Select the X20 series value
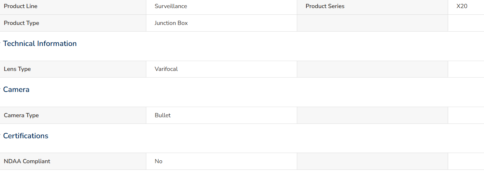This screenshot has width=484, height=173. [462, 6]
